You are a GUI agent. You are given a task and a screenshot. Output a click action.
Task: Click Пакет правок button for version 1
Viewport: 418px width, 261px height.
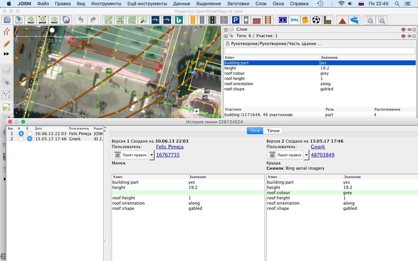[131, 155]
